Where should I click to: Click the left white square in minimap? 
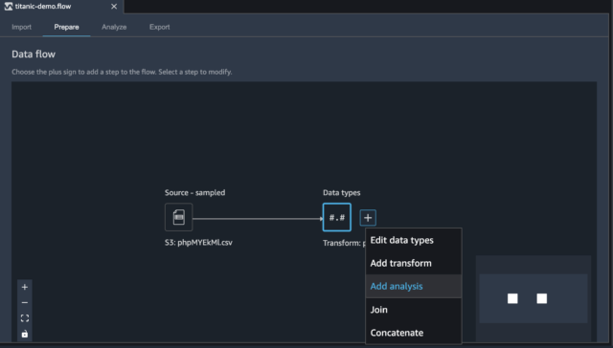[512, 299]
